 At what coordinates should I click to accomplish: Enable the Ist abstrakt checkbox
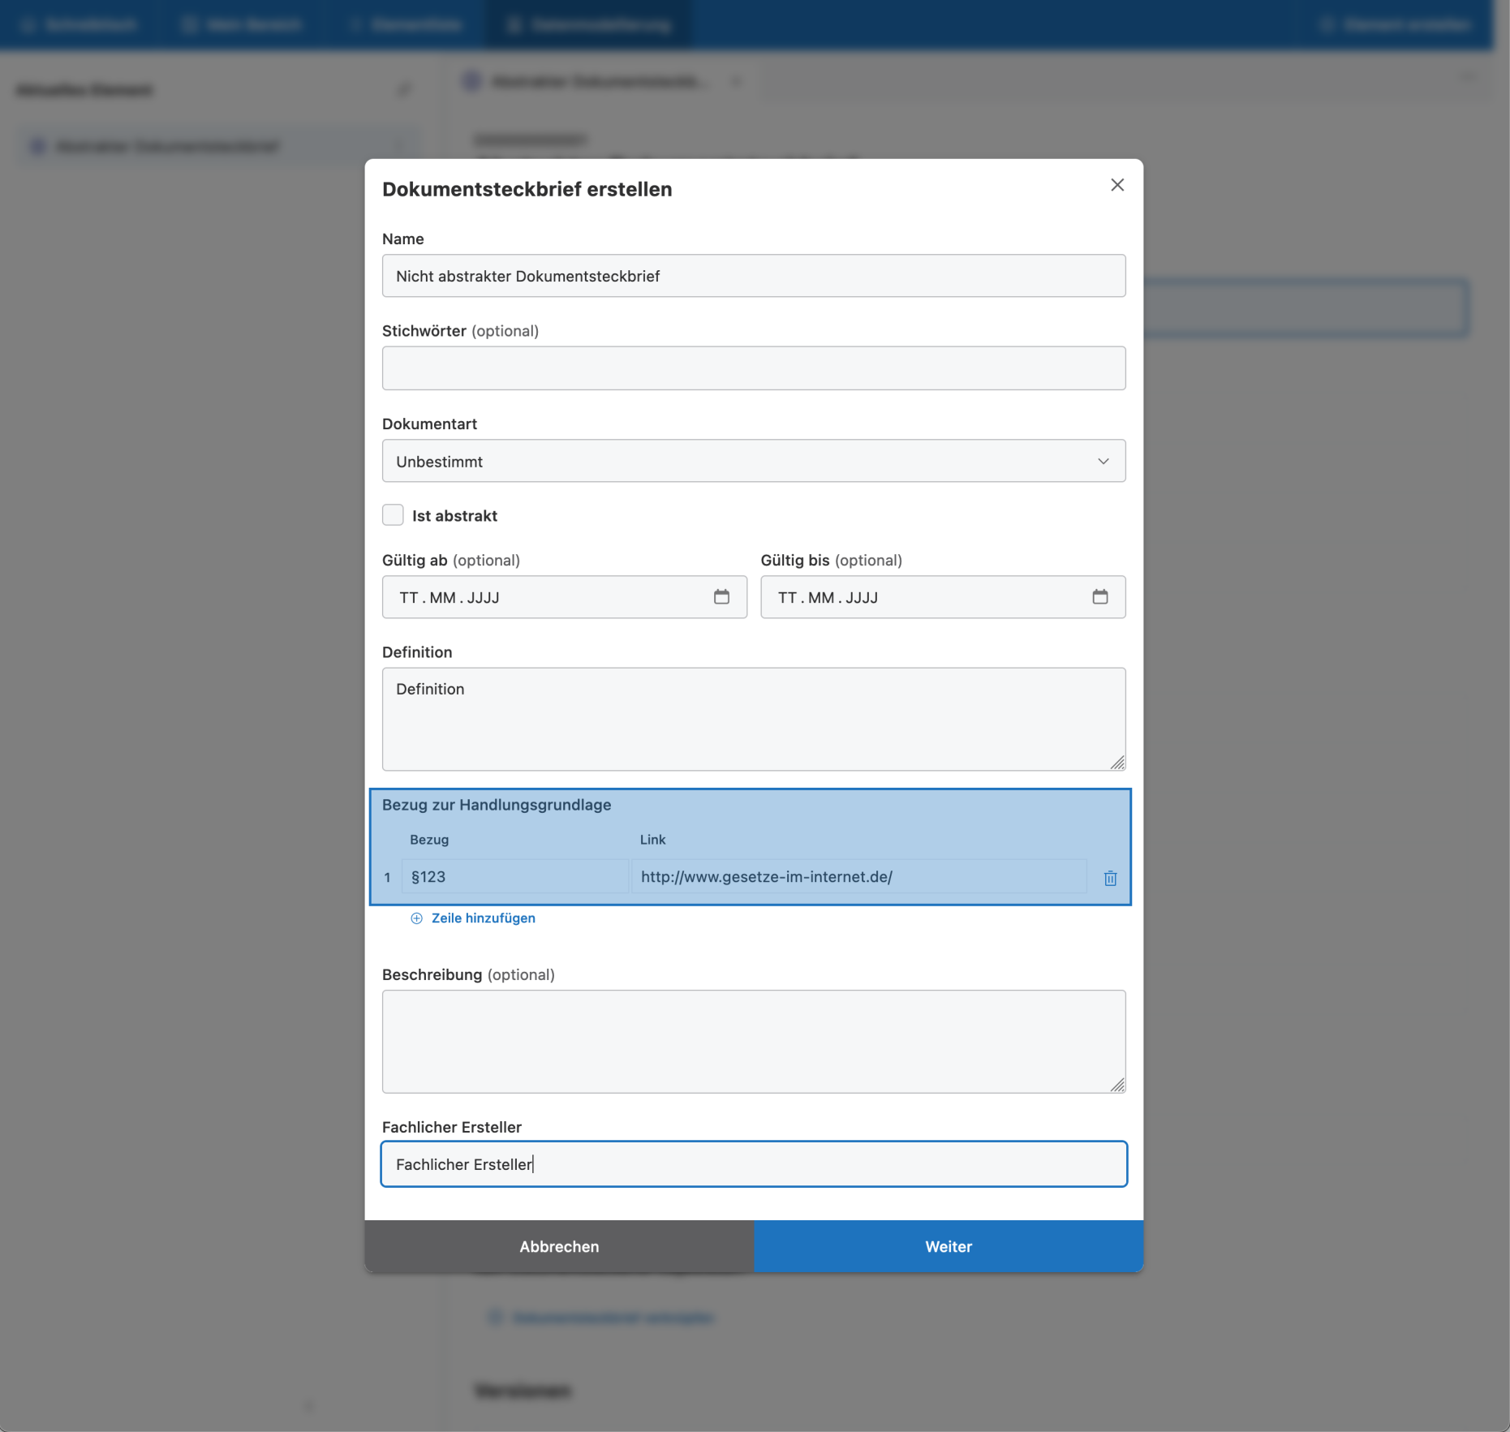coord(393,515)
